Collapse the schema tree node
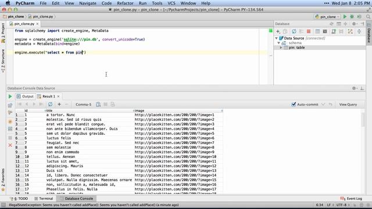 279,43
